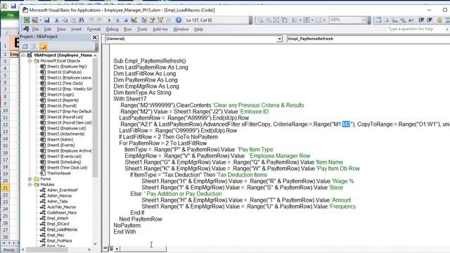Open the Run menu
Screen dimensions: 450x253
click(x=128, y=30)
